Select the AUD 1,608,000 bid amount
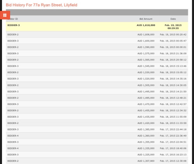 [x=146, y=35]
